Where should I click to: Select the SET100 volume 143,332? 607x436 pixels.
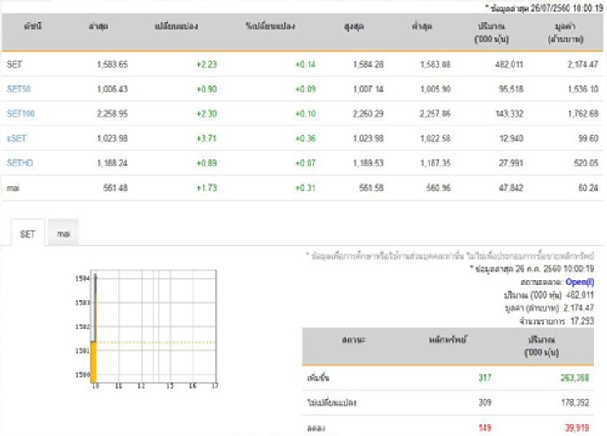click(509, 114)
